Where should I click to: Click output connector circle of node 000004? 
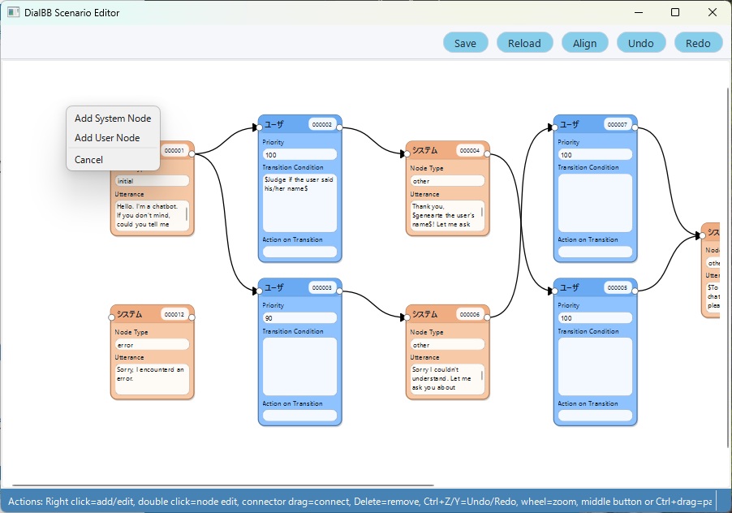[x=487, y=153]
